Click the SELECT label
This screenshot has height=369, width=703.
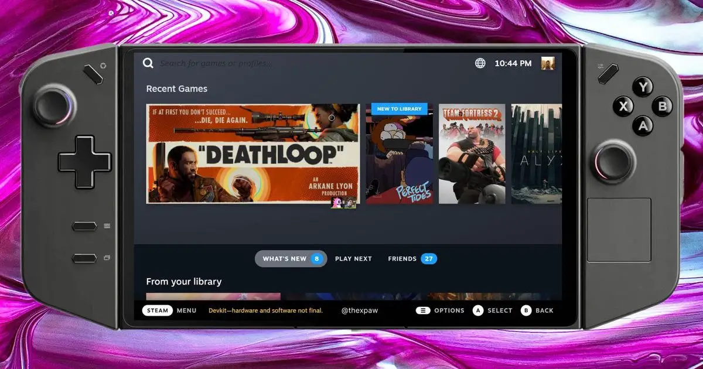(x=500, y=310)
